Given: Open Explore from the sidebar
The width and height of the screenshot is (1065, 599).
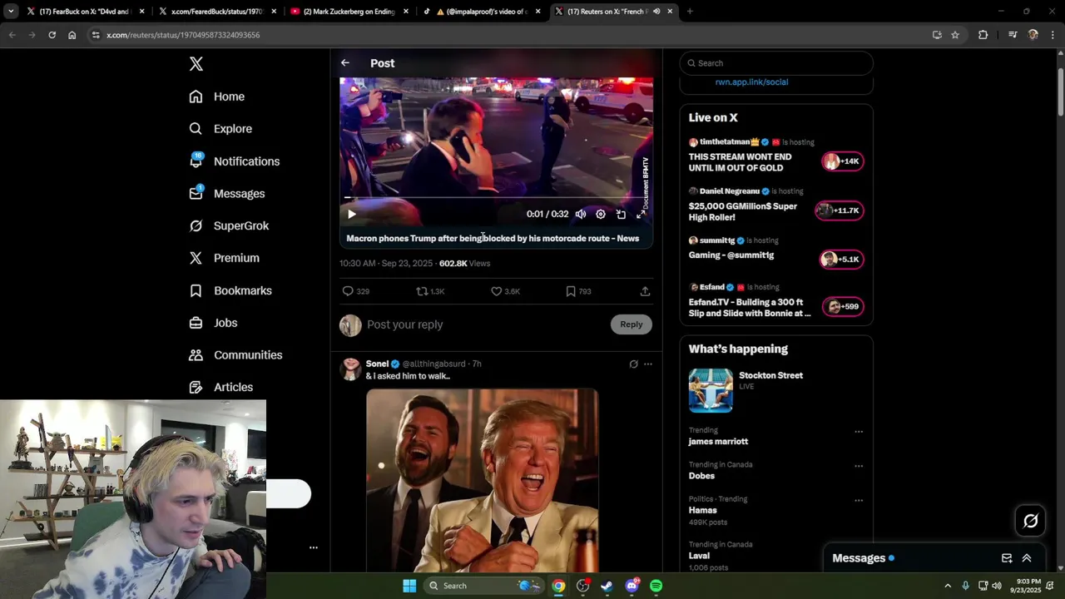Looking at the screenshot, I should [220, 129].
